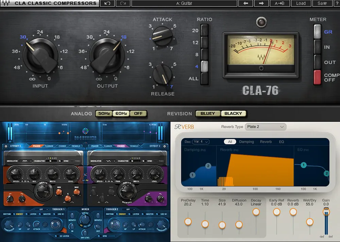The image size is (340, 242).
Task: Choose the BLUEY revision
Action: (x=208, y=114)
